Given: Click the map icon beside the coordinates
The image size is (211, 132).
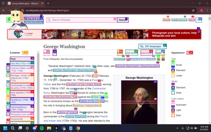Looking at the screenshot, I should click(128, 59).
